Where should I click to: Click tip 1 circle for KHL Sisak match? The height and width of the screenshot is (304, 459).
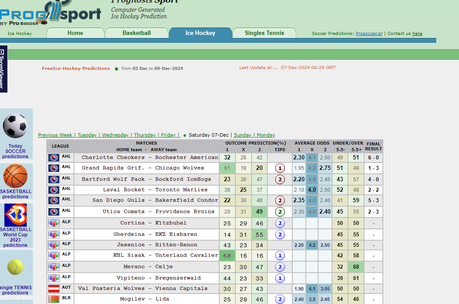tap(280, 256)
